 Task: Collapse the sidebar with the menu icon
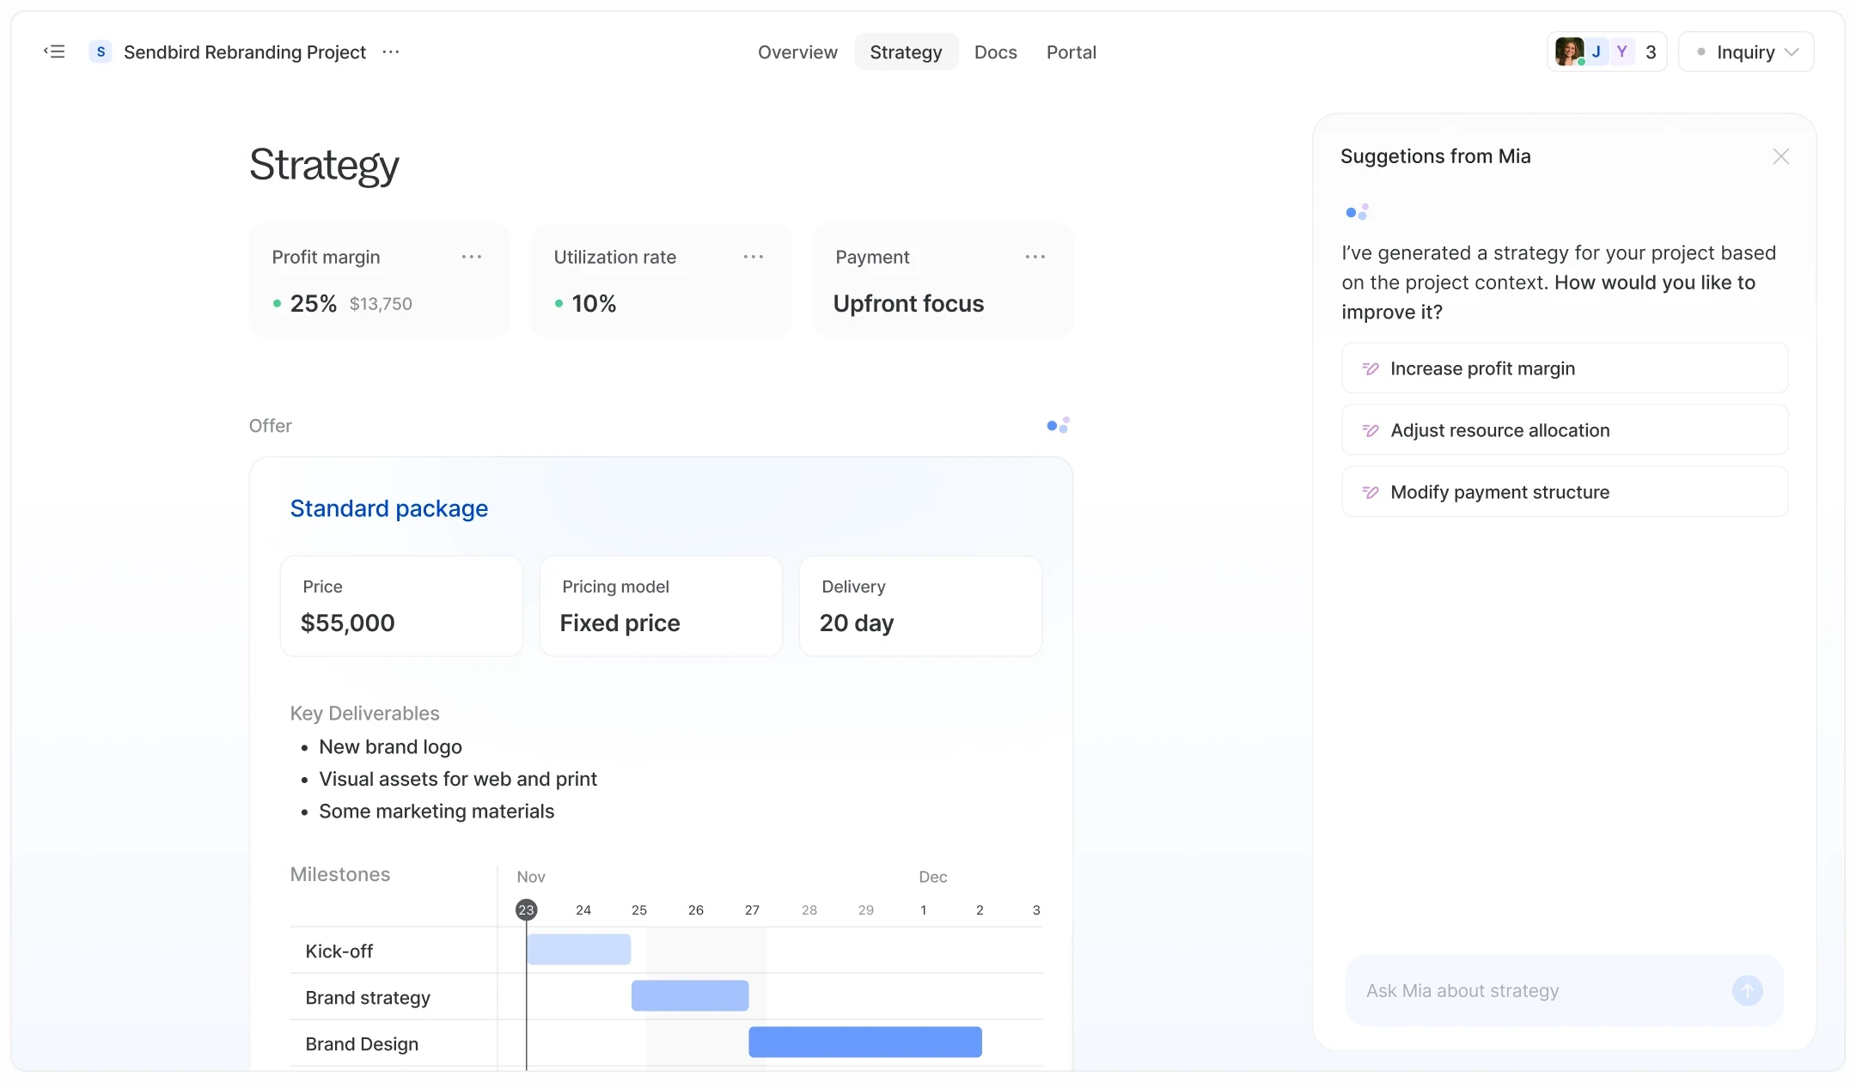click(54, 52)
